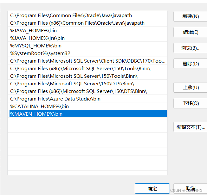Confirm with the 确定 button

tap(152, 188)
